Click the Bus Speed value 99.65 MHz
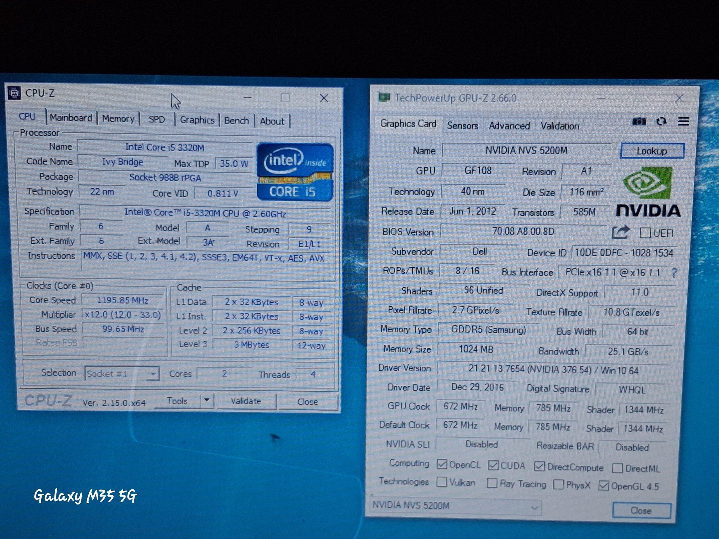Image resolution: width=719 pixels, height=539 pixels. tap(123, 329)
